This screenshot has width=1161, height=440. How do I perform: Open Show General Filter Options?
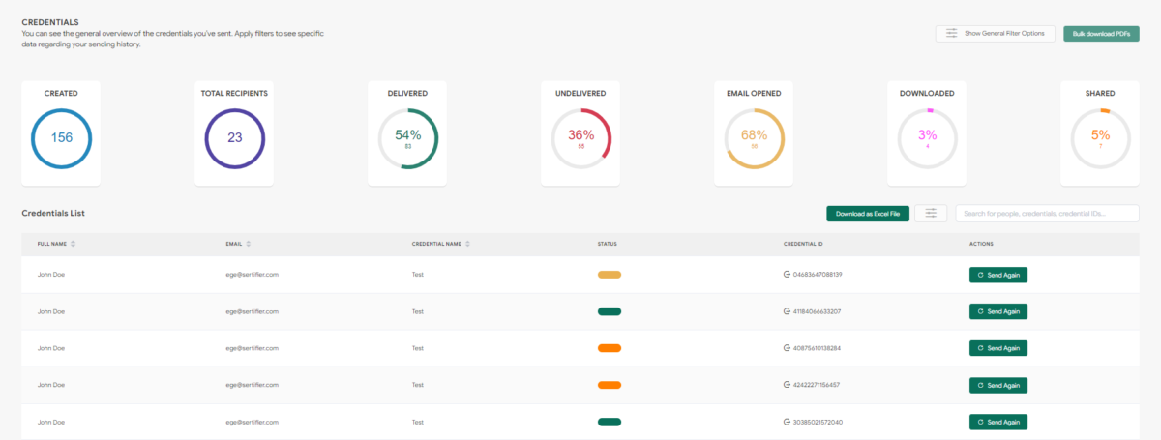[996, 34]
